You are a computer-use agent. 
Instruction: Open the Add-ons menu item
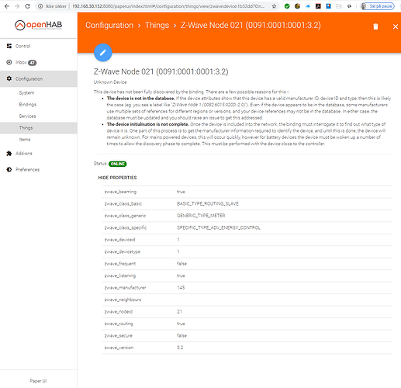[39, 154]
